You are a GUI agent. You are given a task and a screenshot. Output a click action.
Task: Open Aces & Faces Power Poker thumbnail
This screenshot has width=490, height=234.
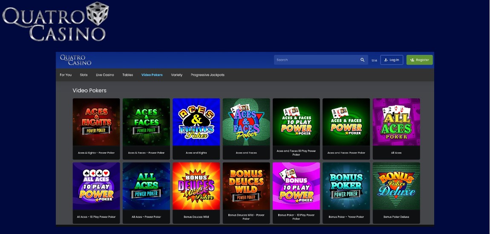tap(146, 122)
